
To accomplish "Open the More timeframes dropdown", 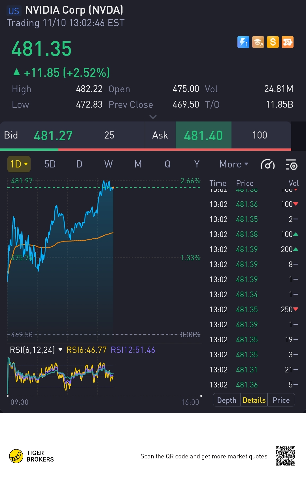I will pos(234,164).
